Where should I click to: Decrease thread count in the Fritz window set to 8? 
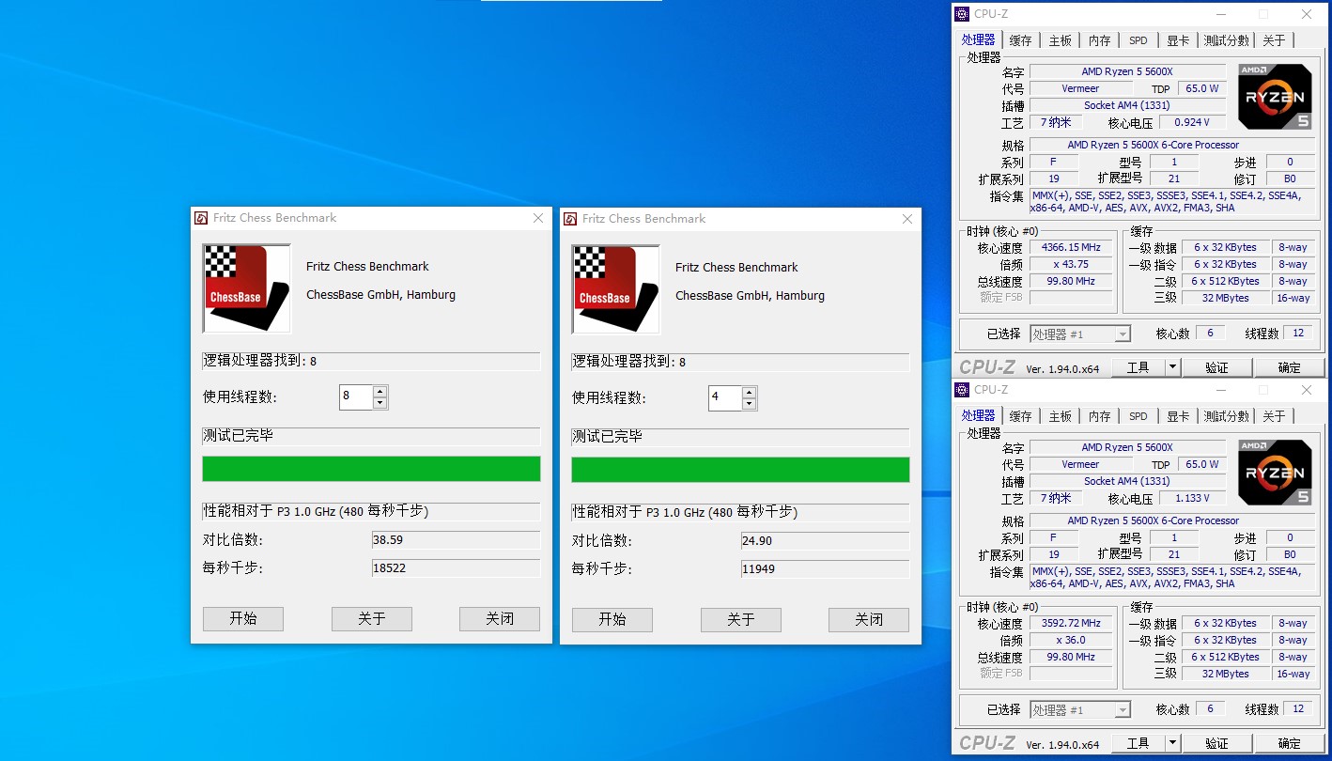pyautogui.click(x=379, y=403)
